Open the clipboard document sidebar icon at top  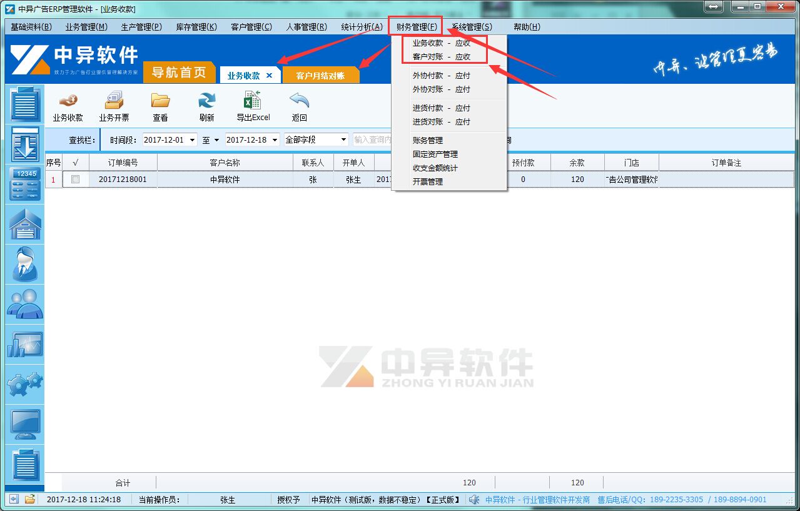click(x=25, y=105)
